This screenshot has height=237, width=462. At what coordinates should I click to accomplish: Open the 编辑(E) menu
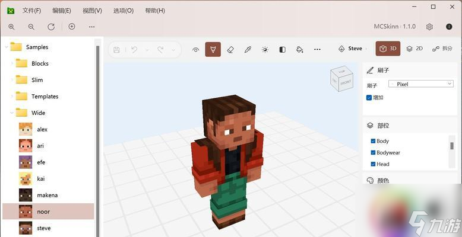click(62, 11)
